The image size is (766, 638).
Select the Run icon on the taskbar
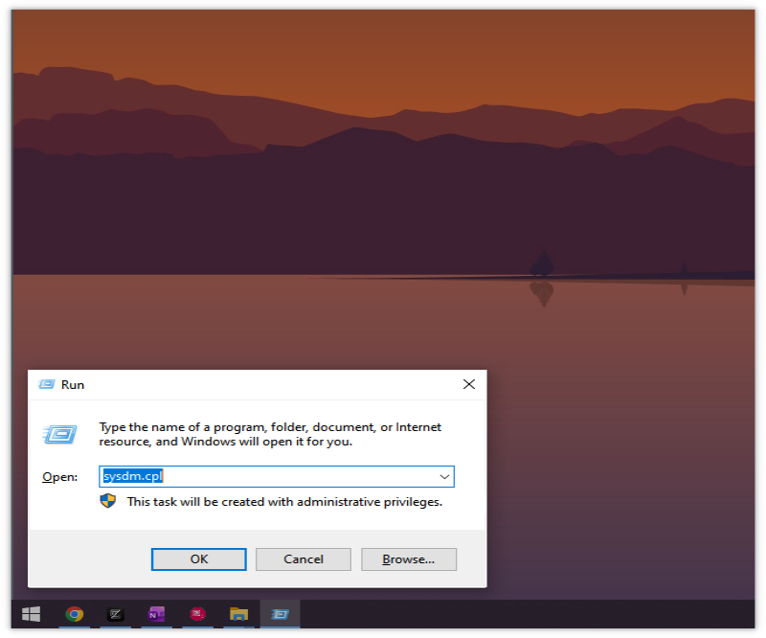(x=280, y=613)
